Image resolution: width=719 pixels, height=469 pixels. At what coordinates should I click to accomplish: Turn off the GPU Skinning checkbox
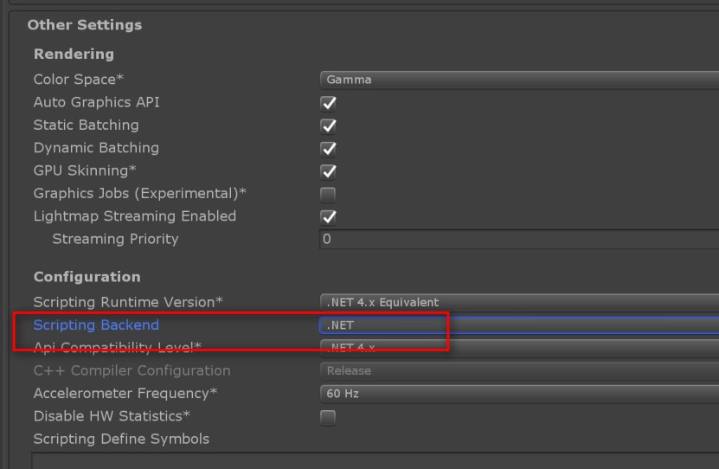click(x=328, y=172)
